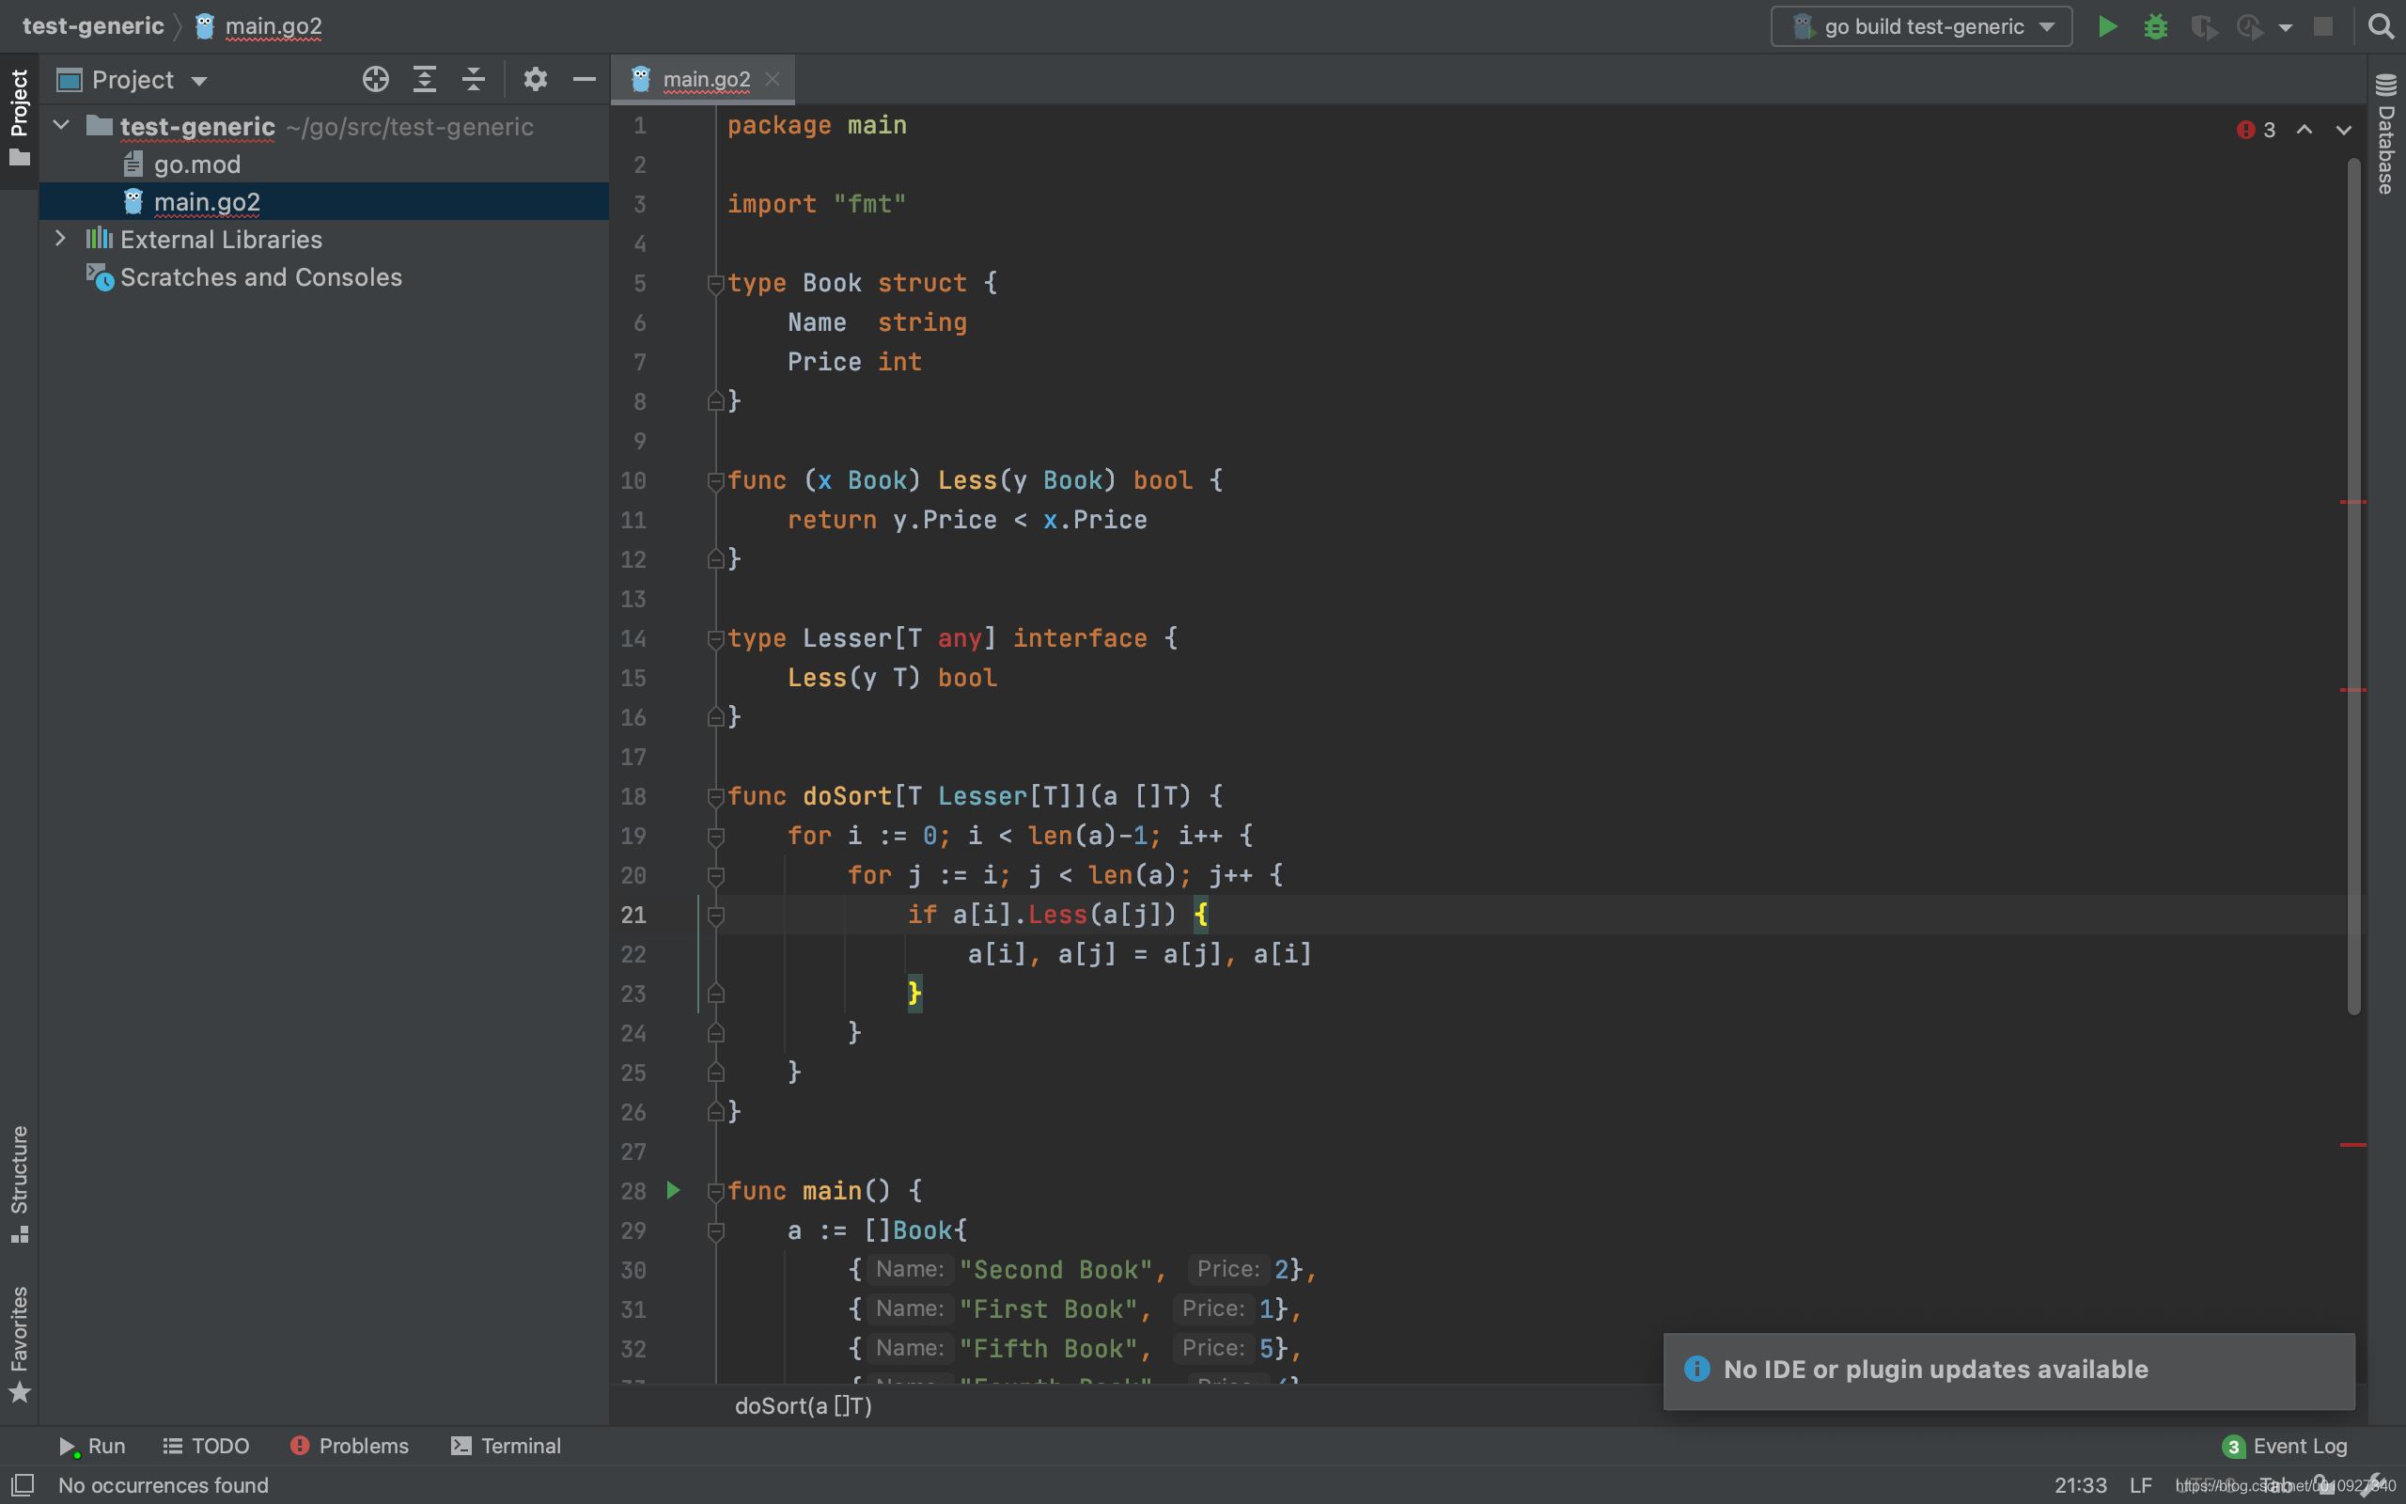Viewport: 2406px width, 1504px height.
Task: Open the Database tool window
Action: [2386, 133]
